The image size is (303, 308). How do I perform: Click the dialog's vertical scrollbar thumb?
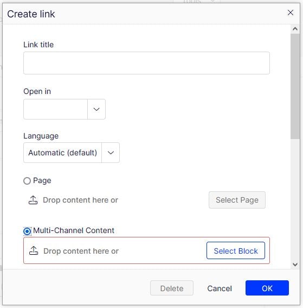(295, 86)
